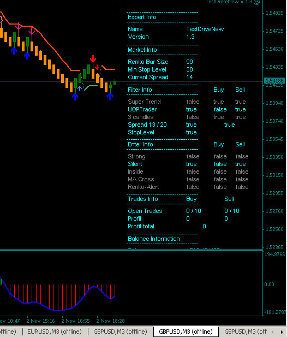
Task: Select the large red down arrow signal
Action: tap(93, 58)
